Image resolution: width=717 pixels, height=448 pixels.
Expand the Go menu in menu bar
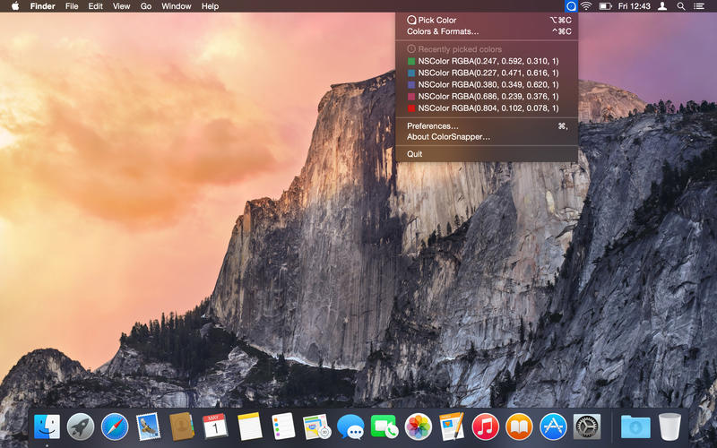coord(145,6)
